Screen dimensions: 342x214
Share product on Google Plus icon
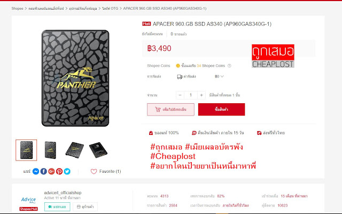point(51,171)
